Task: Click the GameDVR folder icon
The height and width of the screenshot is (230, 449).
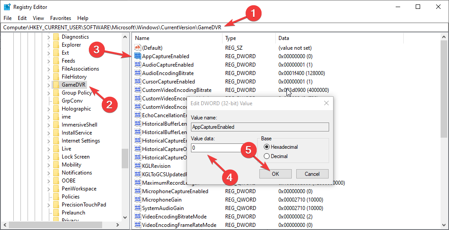Action: (56, 85)
